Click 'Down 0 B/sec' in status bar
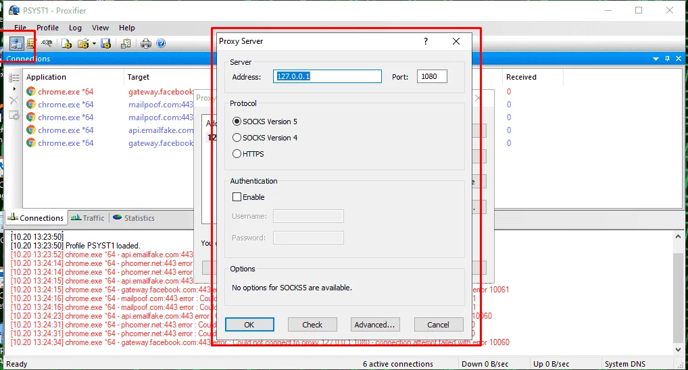 tap(485, 364)
